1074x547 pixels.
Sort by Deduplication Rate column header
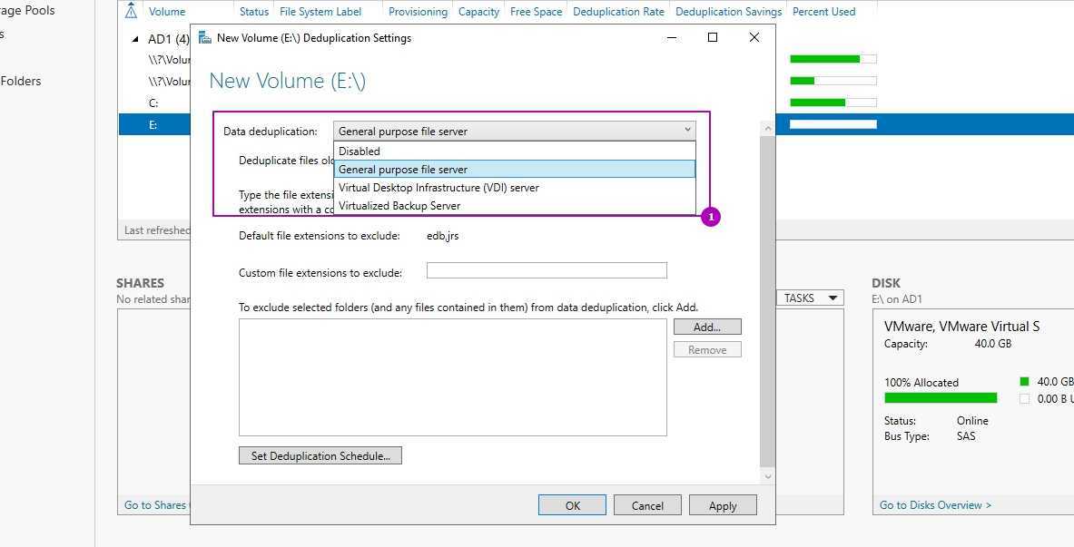617,12
